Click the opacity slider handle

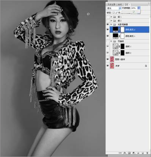(134, 11)
